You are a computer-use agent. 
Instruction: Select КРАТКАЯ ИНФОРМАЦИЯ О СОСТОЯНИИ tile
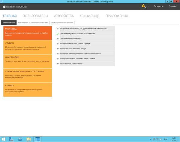pos(28,76)
